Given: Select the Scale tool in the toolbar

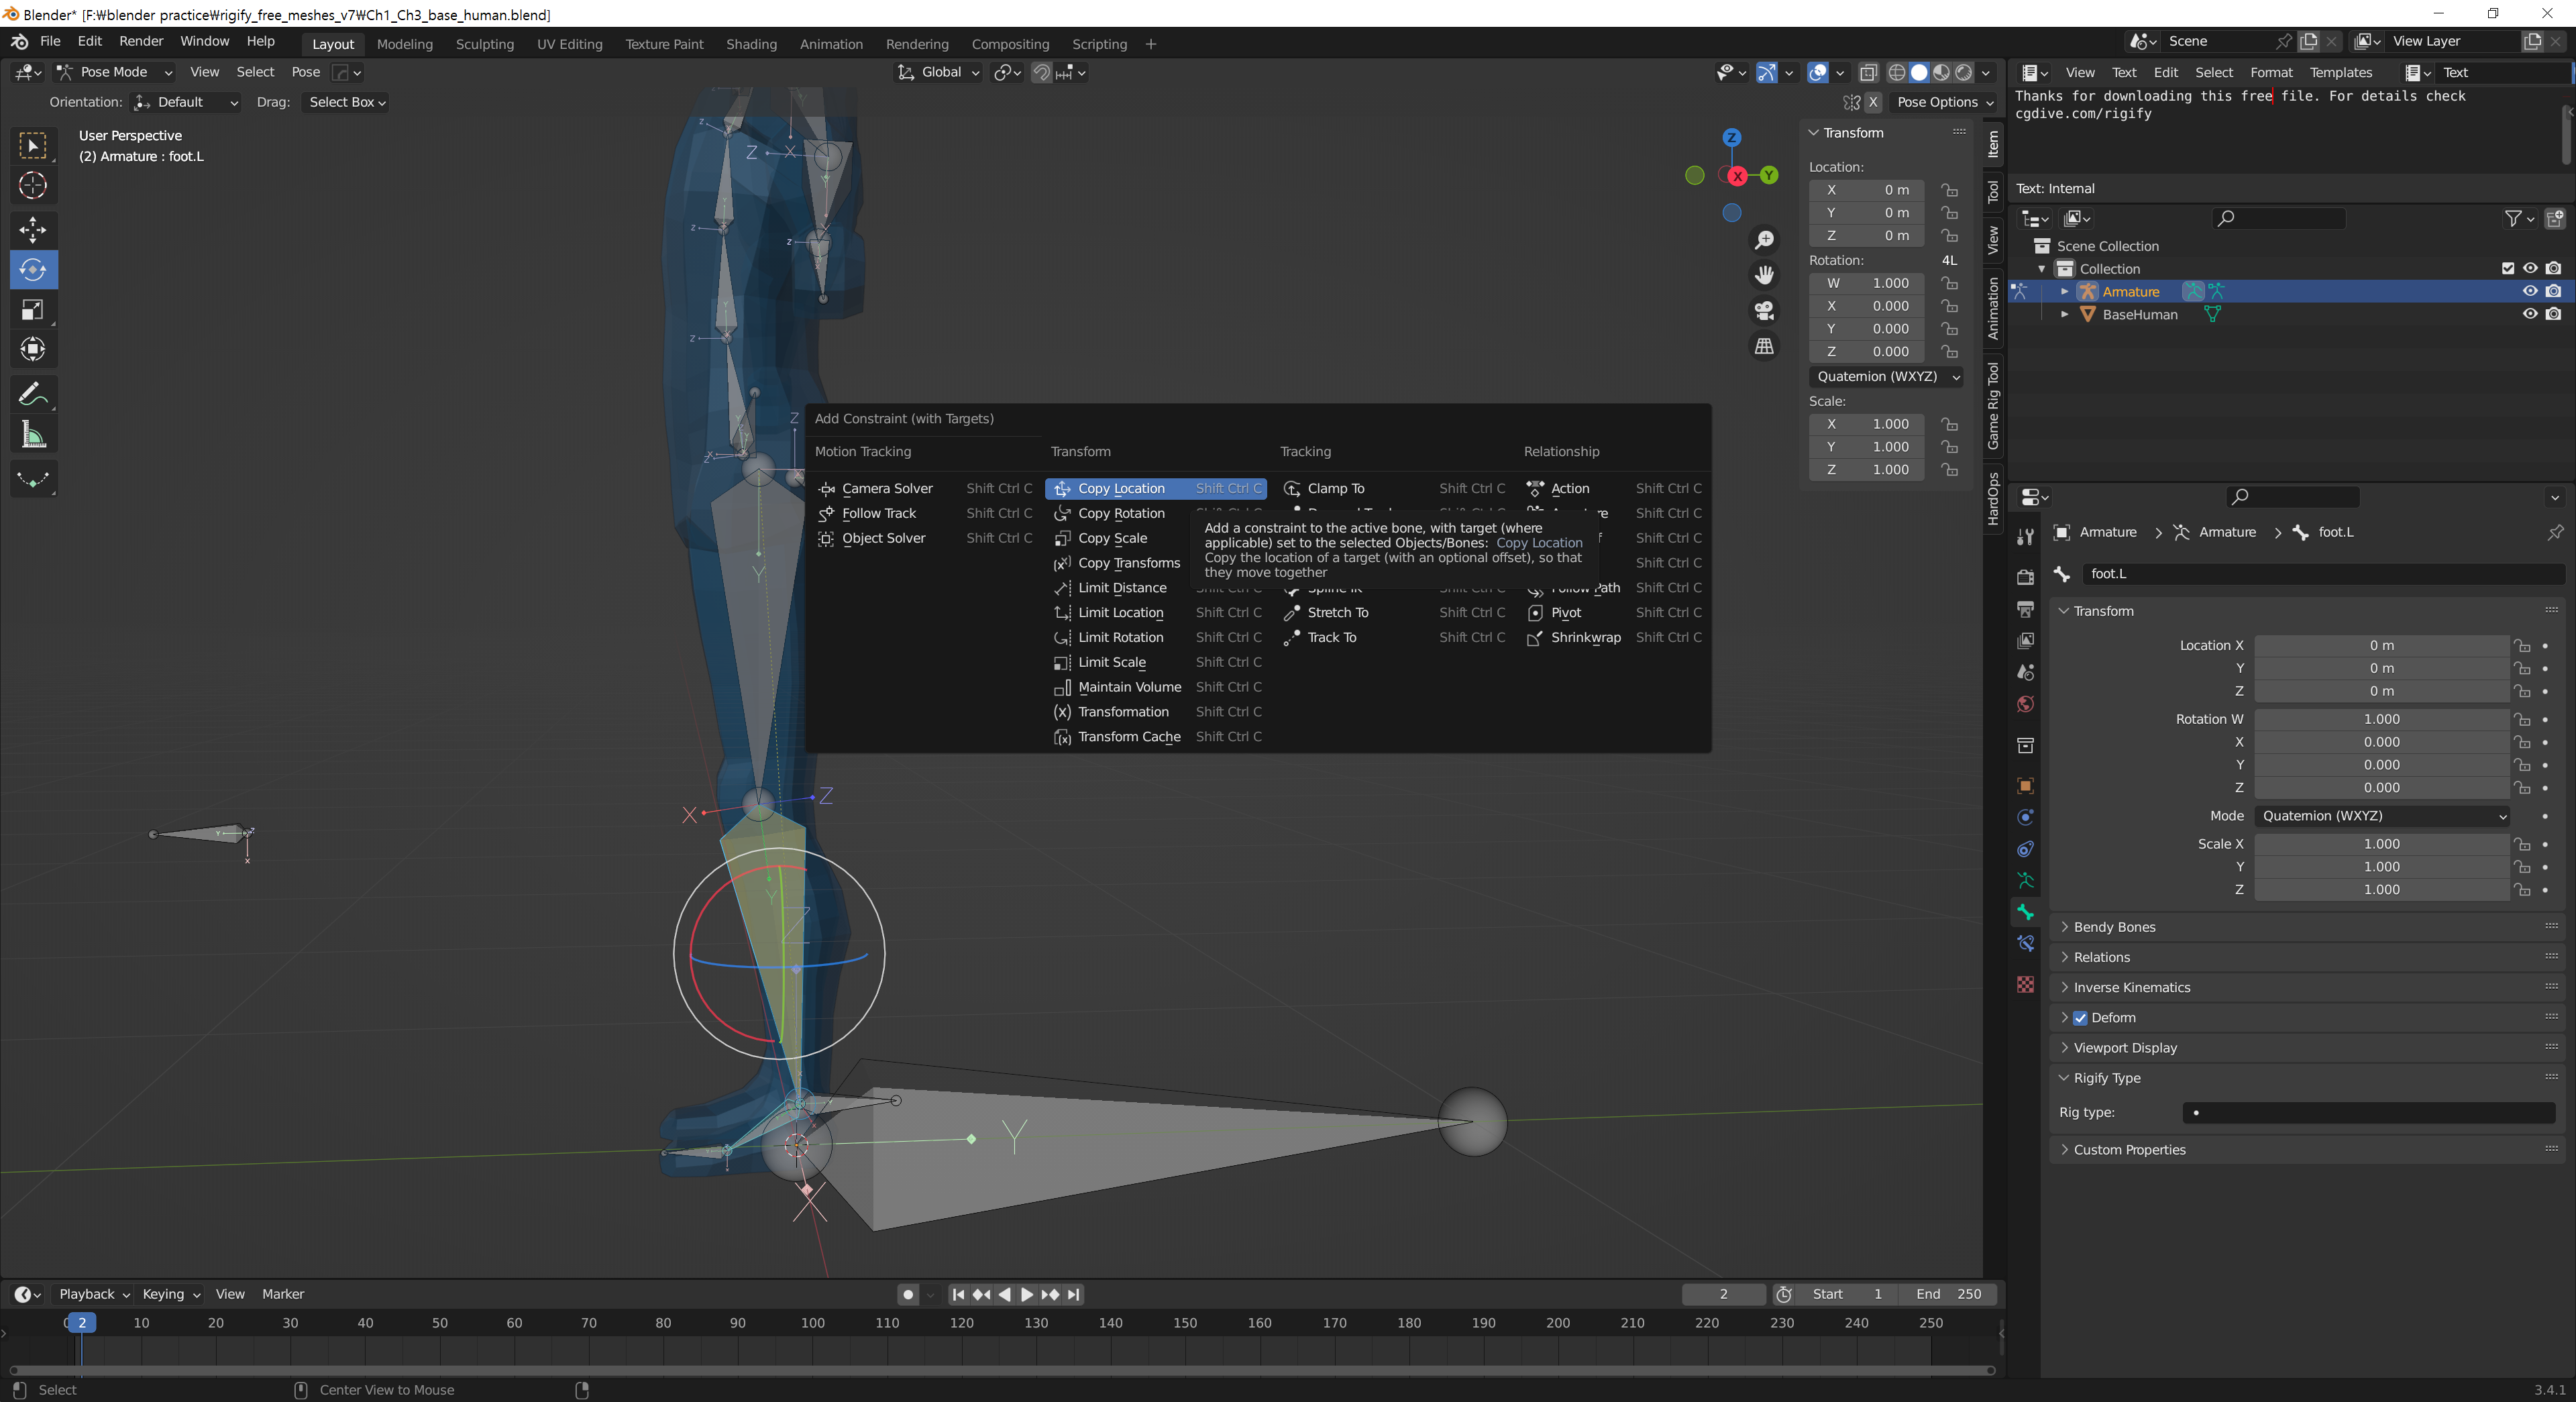Looking at the screenshot, I should pyautogui.click(x=32, y=310).
